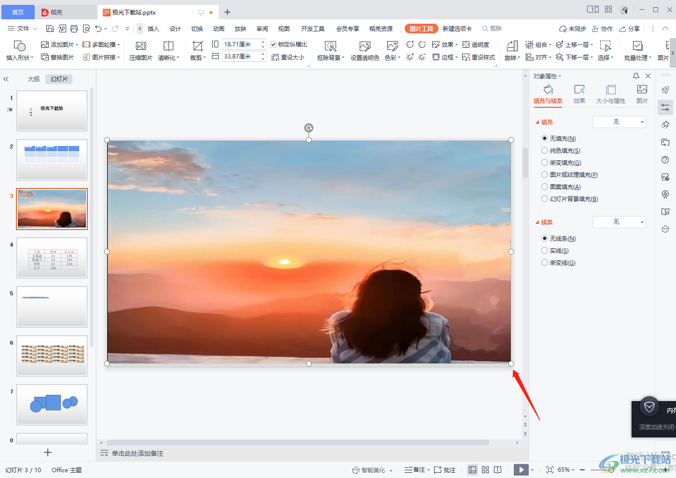Viewport: 676px width, 478px height.
Task: Open the zoom percentage 65% dropdown
Action: 566,470
